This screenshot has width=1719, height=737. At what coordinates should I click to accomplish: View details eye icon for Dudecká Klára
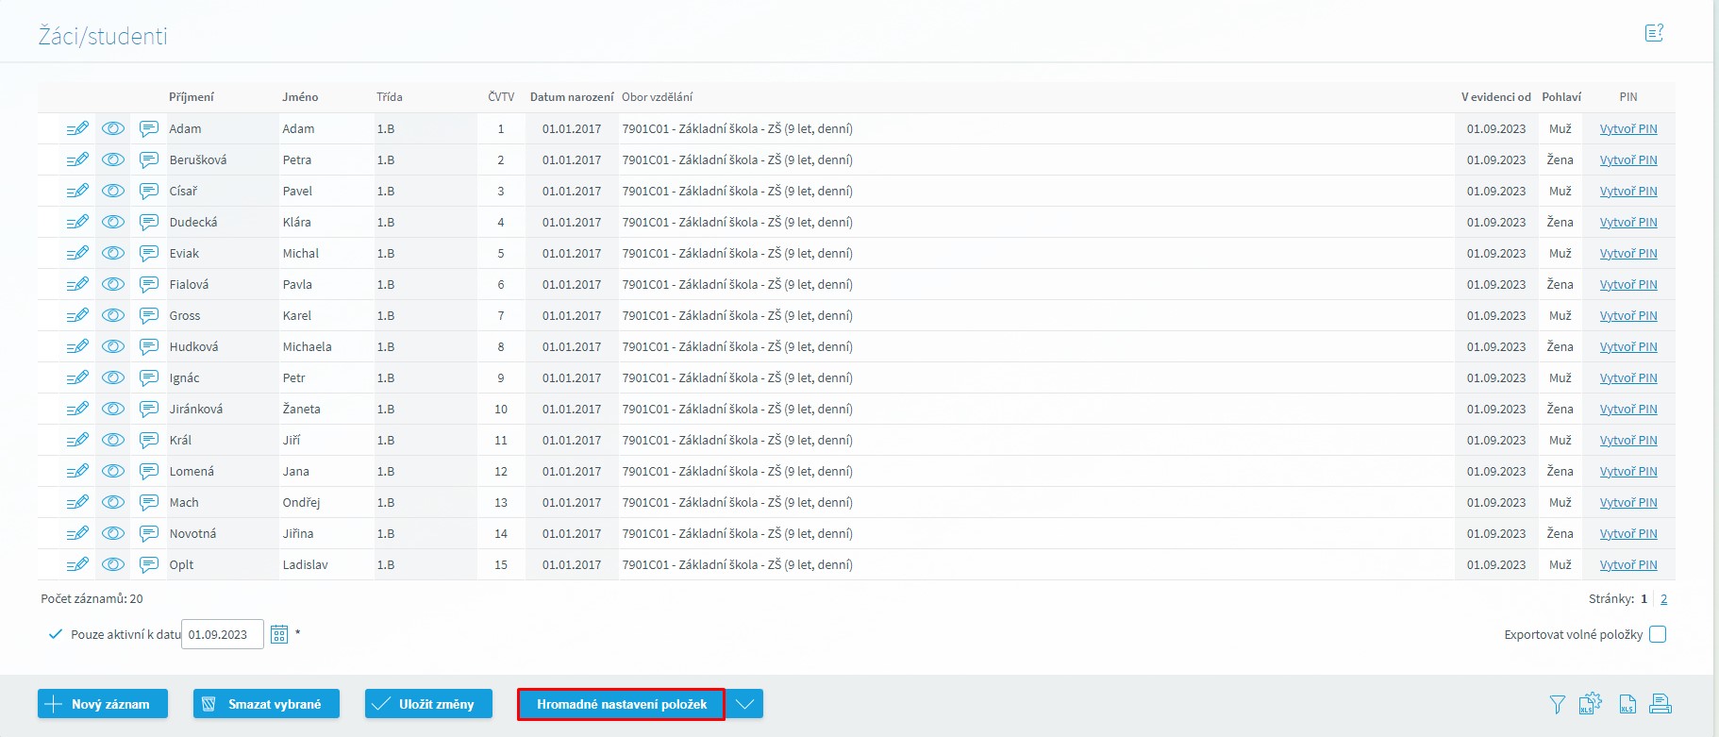pos(113,222)
